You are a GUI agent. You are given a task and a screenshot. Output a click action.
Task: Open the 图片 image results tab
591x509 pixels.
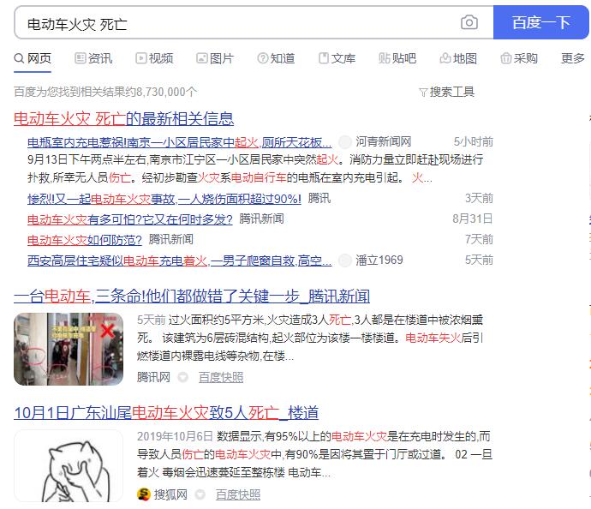215,58
